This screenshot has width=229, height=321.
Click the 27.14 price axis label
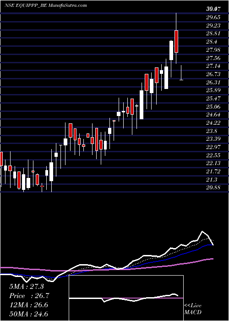coord(213,66)
